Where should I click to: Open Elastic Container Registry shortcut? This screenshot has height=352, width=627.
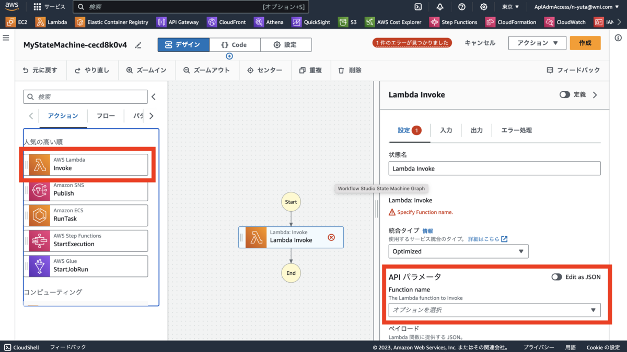coord(112,22)
